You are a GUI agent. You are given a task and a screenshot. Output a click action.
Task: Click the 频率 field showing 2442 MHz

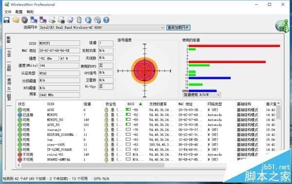(x=59, y=95)
